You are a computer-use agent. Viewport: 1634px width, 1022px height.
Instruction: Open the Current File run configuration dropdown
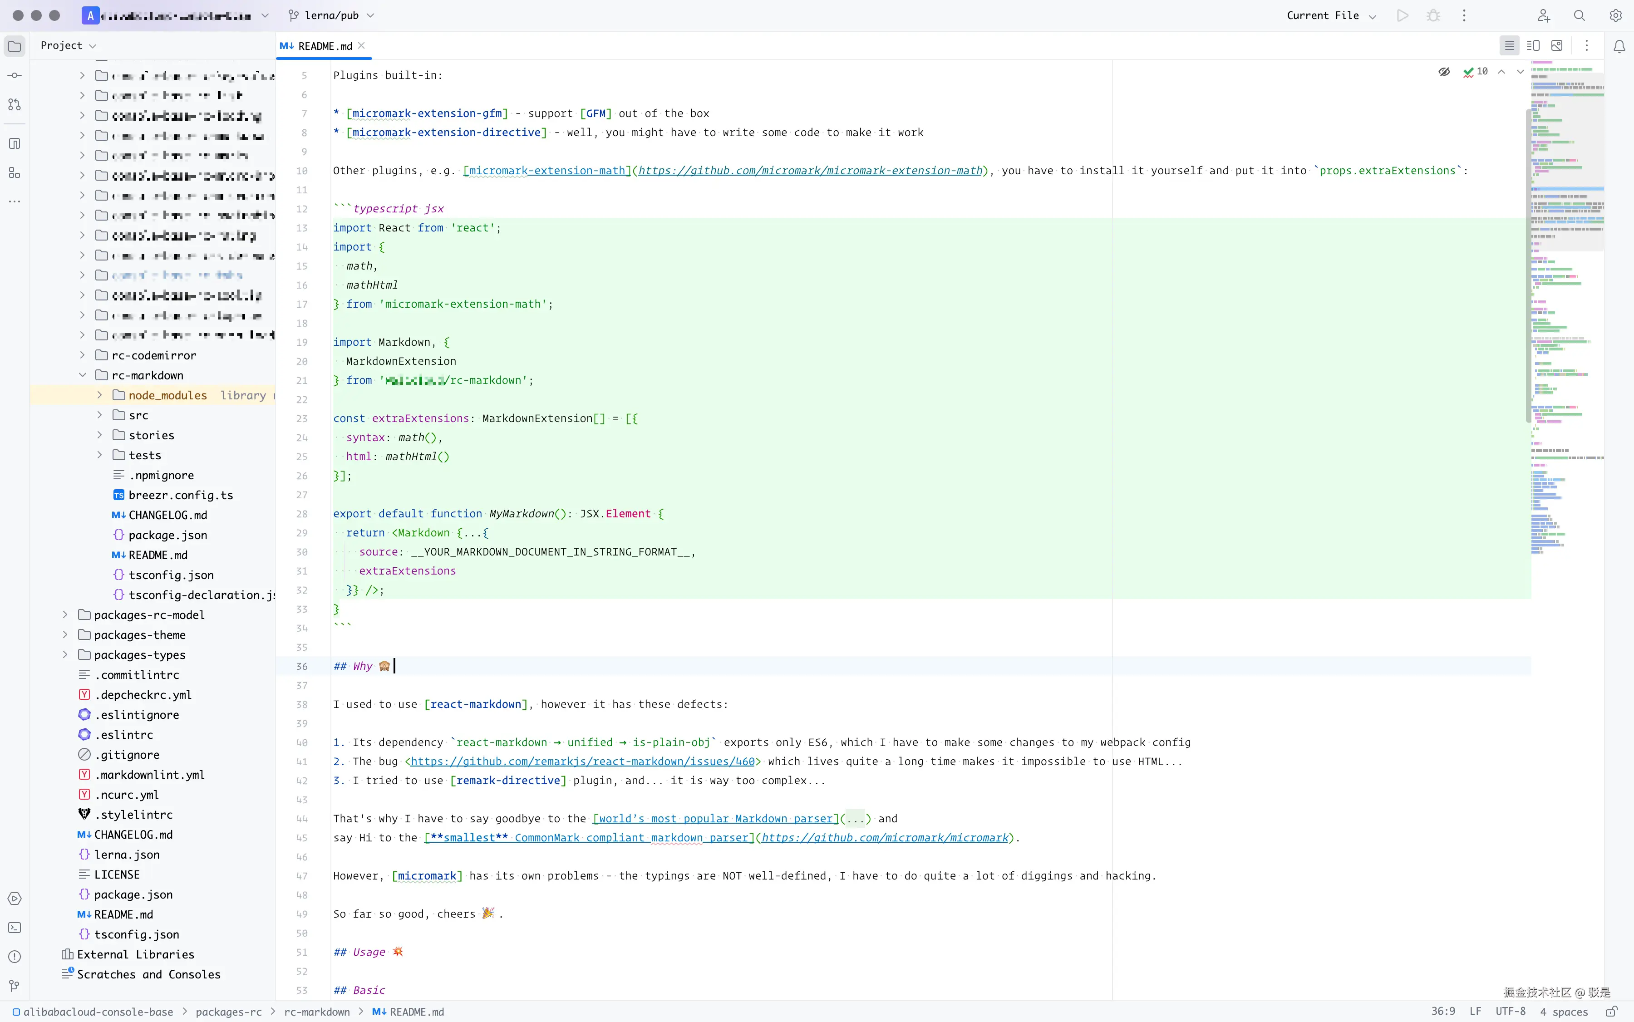(1330, 15)
